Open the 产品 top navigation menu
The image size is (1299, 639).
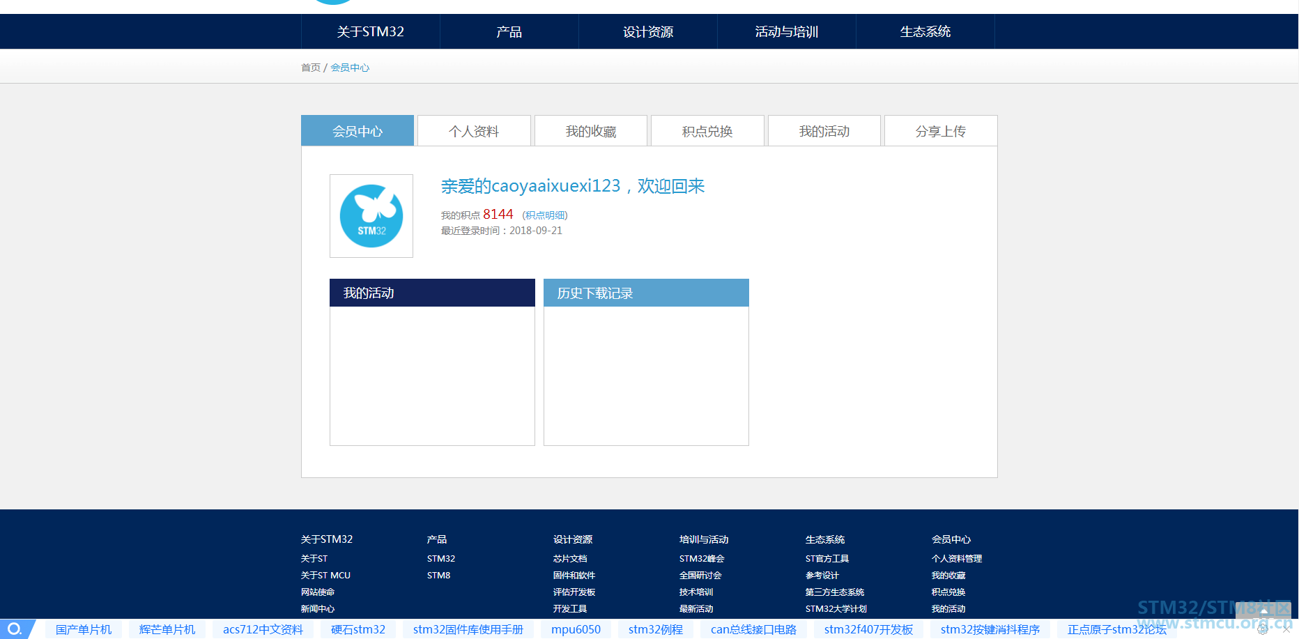pyautogui.click(x=509, y=31)
